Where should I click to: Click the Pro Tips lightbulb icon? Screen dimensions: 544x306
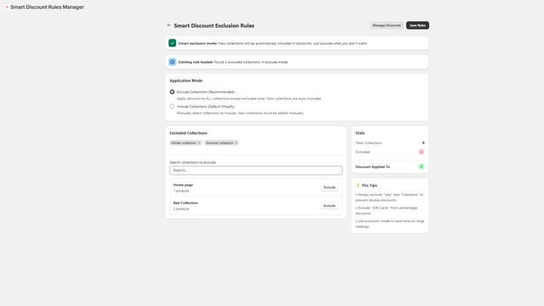[x=358, y=185]
